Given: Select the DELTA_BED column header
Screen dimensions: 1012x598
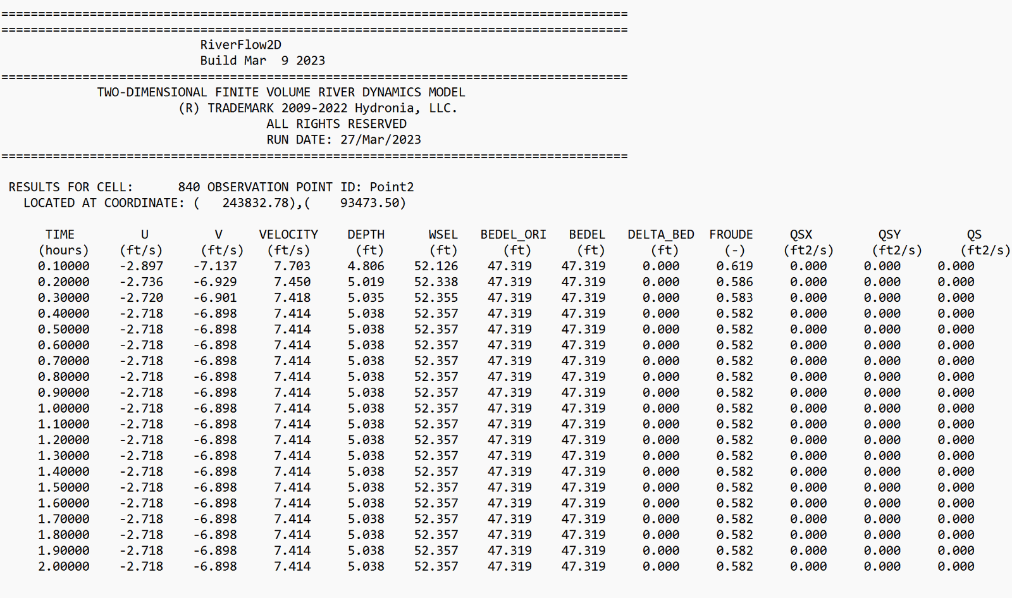Looking at the screenshot, I should [x=660, y=235].
